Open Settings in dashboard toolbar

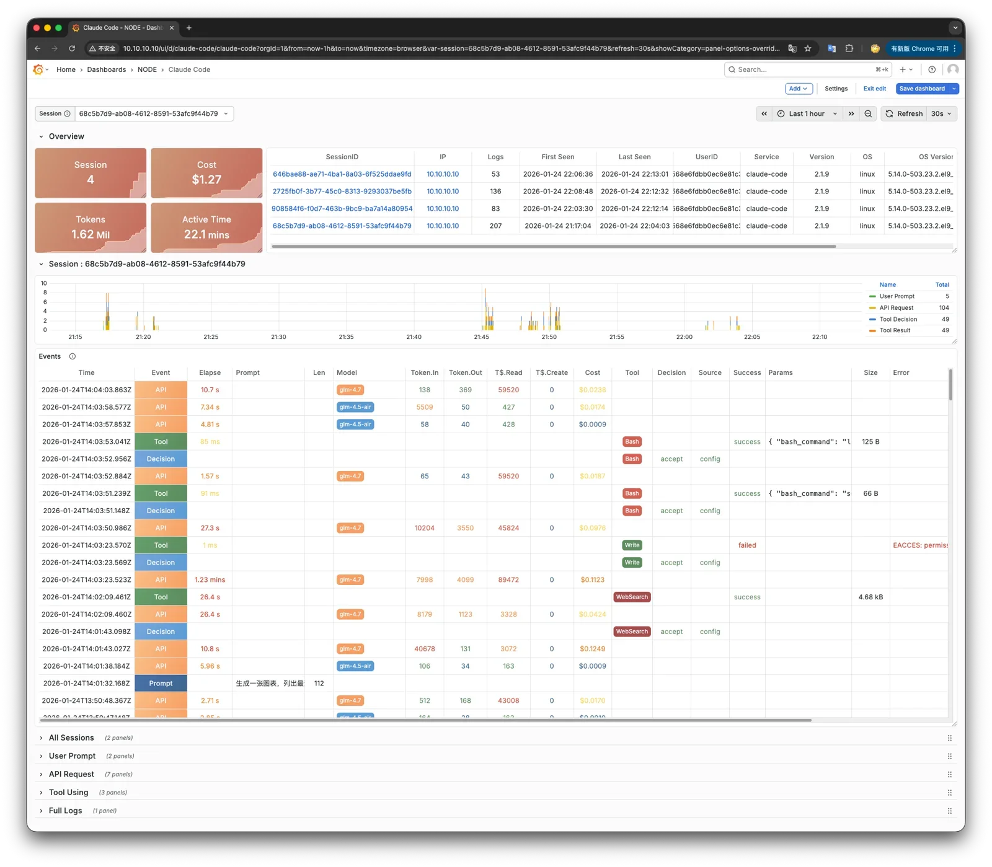pyautogui.click(x=836, y=89)
